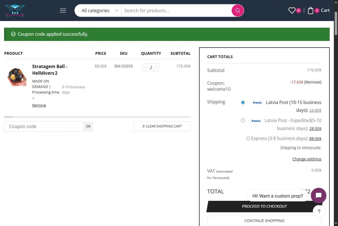Apply coupon with OK button
This screenshot has height=226, width=338.
[88, 126]
